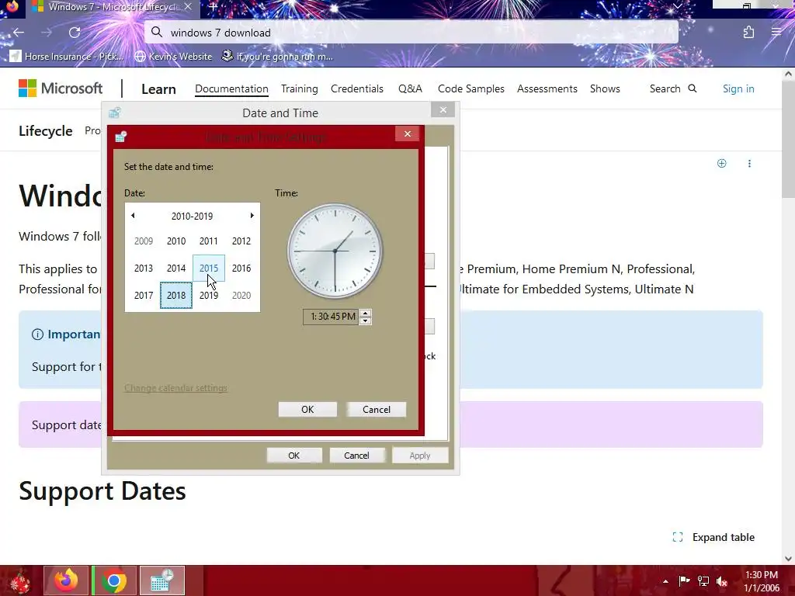Open the network tray icon
Viewport: 795px width, 596px height.
click(703, 581)
